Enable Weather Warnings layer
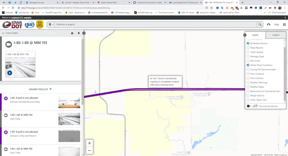 [248, 83]
